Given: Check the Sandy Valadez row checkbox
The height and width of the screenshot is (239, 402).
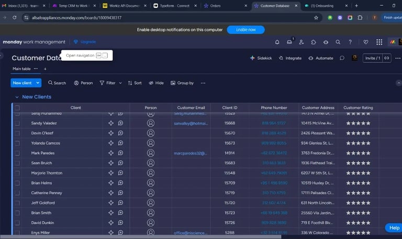Looking at the screenshot, I should tap(17, 123).
